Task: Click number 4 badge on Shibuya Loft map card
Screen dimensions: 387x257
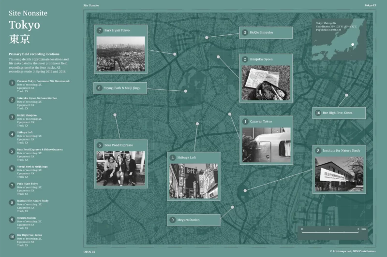Action: point(173,157)
